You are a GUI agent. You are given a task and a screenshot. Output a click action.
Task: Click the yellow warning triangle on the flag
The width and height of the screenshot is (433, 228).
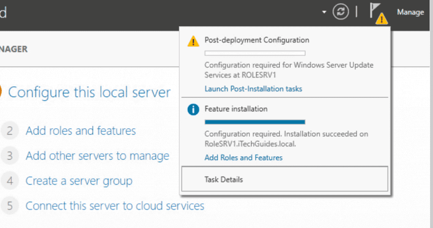[x=382, y=19]
